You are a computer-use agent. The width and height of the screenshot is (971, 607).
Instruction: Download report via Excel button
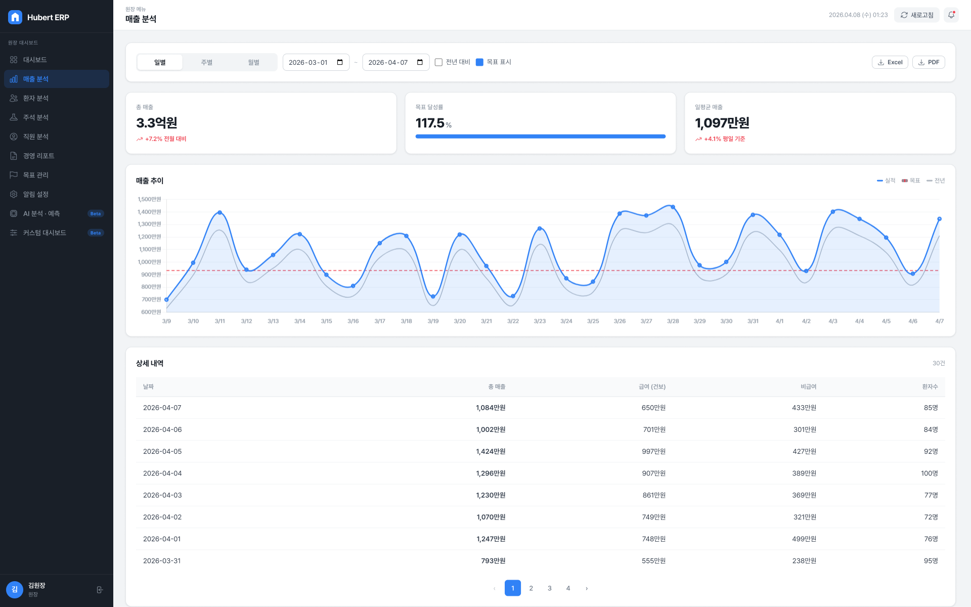890,62
